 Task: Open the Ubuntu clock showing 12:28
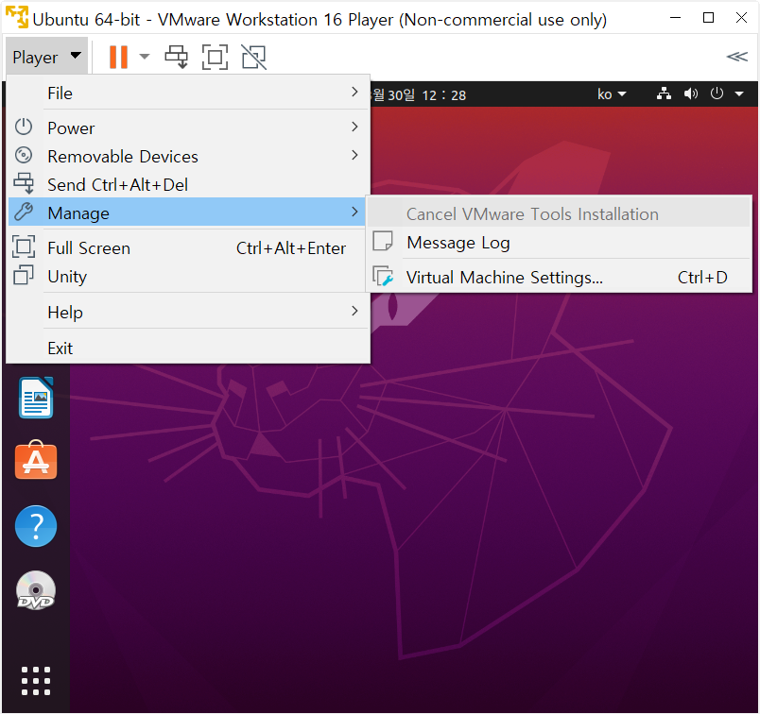(420, 95)
